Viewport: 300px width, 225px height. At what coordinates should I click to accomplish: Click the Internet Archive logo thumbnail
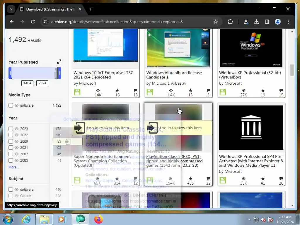tap(251, 127)
